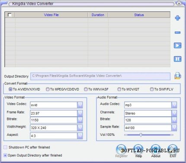
Task: Browse for output directory with folder icon
Action: pos(178,76)
